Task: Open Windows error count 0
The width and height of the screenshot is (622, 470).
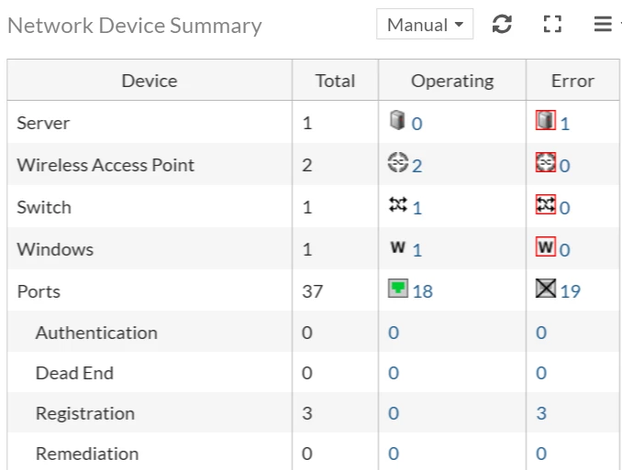Action: 565,250
